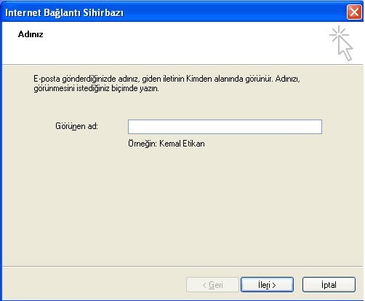365x301 pixels.
Task: Focus the Görünen ad text field
Action: click(x=225, y=127)
